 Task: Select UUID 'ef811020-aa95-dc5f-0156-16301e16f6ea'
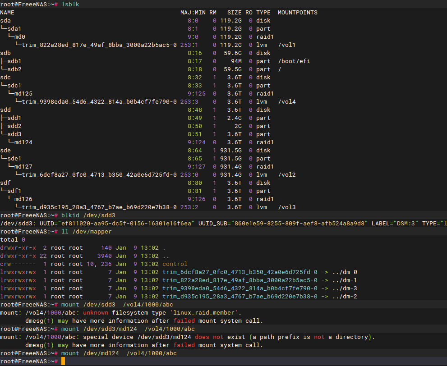(x=126, y=223)
